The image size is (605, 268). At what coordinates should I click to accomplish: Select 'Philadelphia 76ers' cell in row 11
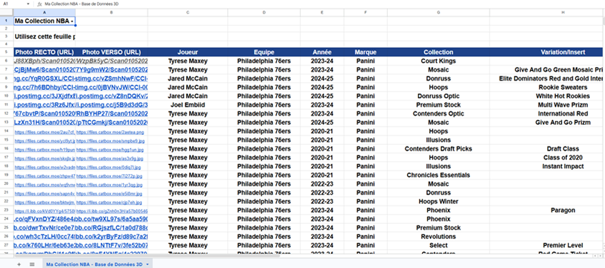[264, 105]
